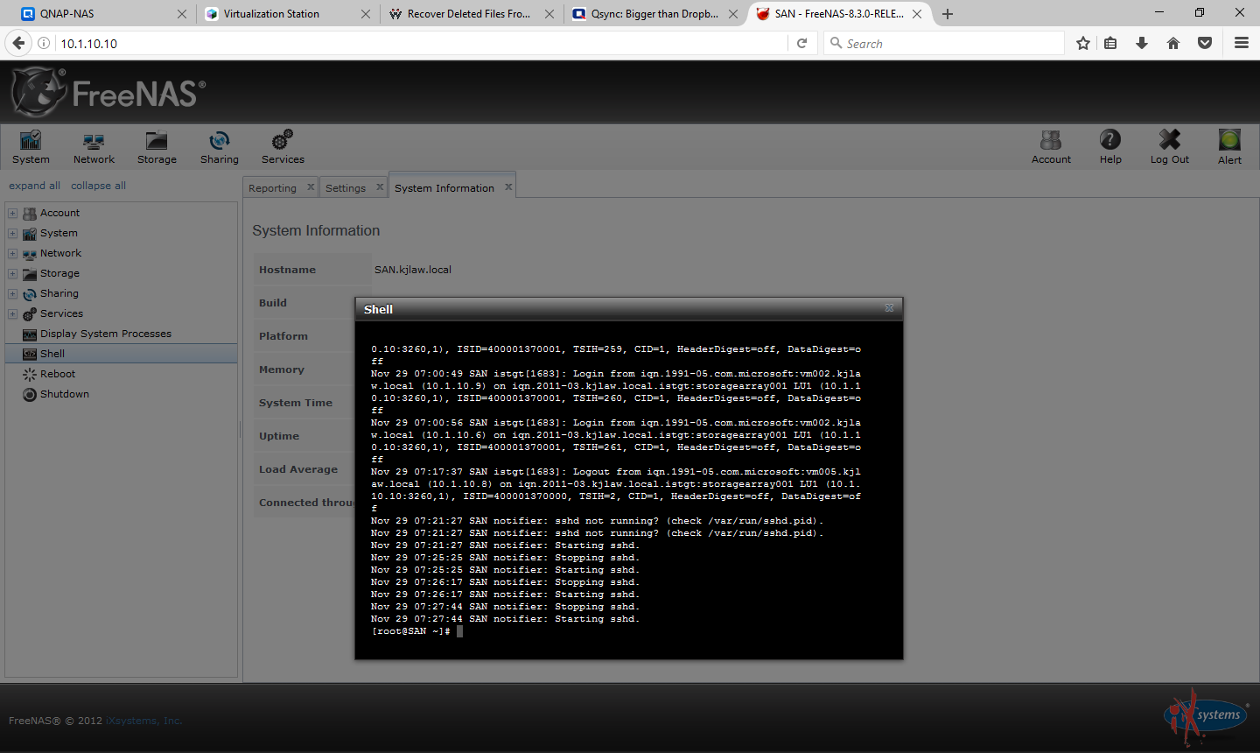Click the Hostname value SAN.kjlaw.local
Screen dimensions: 1260x753
(413, 270)
